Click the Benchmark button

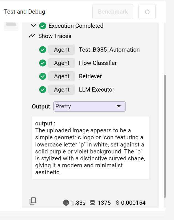click(113, 12)
